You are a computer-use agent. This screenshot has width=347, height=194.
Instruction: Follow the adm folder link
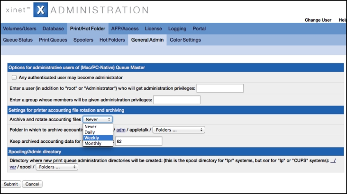click(121, 130)
